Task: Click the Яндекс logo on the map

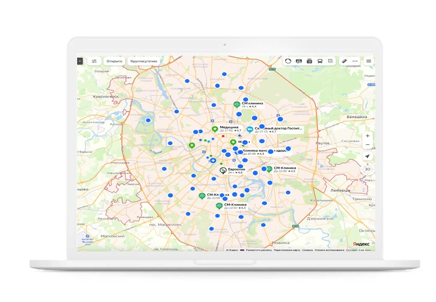Action: pyautogui.click(x=361, y=244)
